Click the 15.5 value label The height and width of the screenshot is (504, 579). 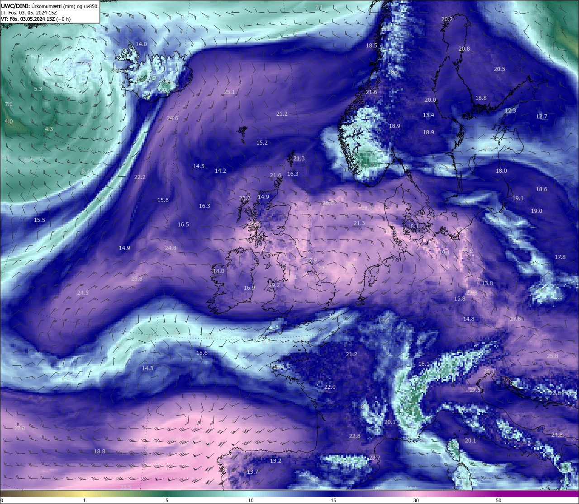pyautogui.click(x=39, y=220)
